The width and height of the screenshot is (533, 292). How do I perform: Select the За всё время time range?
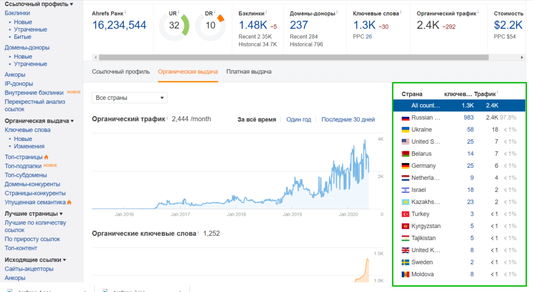(257, 120)
